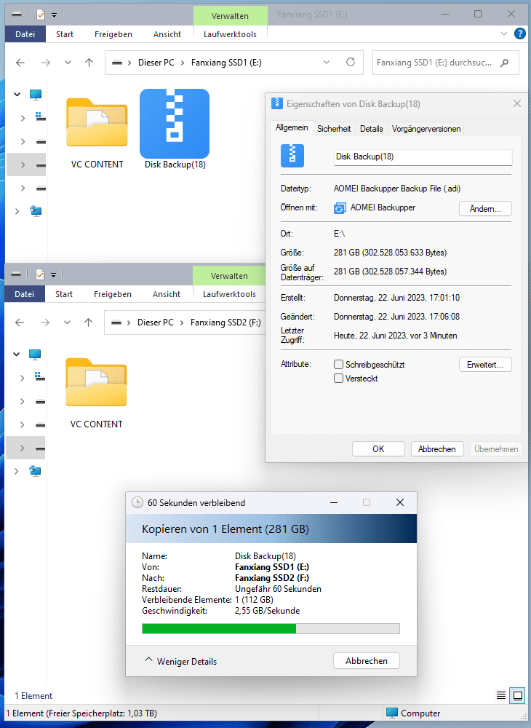Image resolution: width=531 pixels, height=728 pixels.
Task: Open recent locations dropdown in F: window
Action: (67, 323)
